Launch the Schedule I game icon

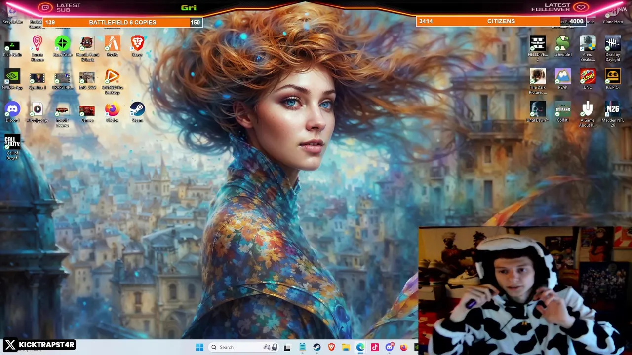click(x=562, y=47)
